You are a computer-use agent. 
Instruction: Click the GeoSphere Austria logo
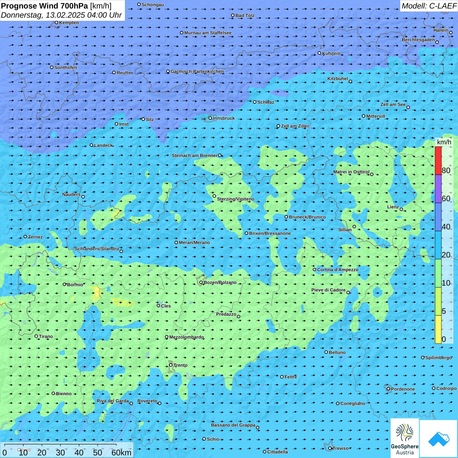(x=405, y=437)
